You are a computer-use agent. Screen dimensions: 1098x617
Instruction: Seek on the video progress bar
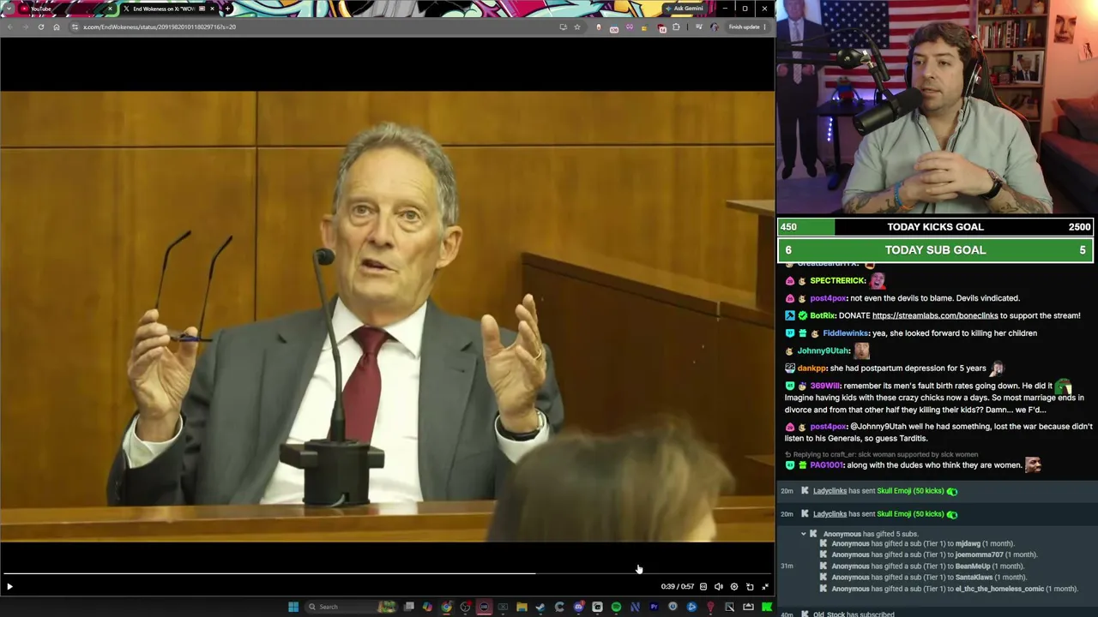pyautogui.click(x=387, y=573)
